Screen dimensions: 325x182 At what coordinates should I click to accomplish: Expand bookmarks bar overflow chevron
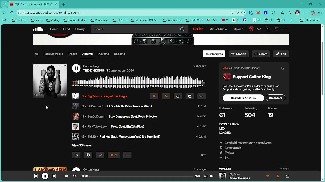(292, 20)
